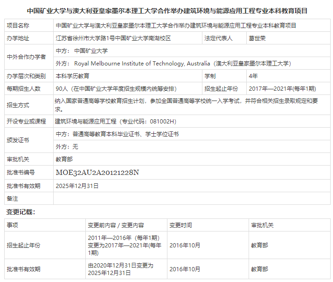Click the 开设专业或课程 label
Image resolution: width=333 pixels, height=282 pixels.
pos(26,122)
